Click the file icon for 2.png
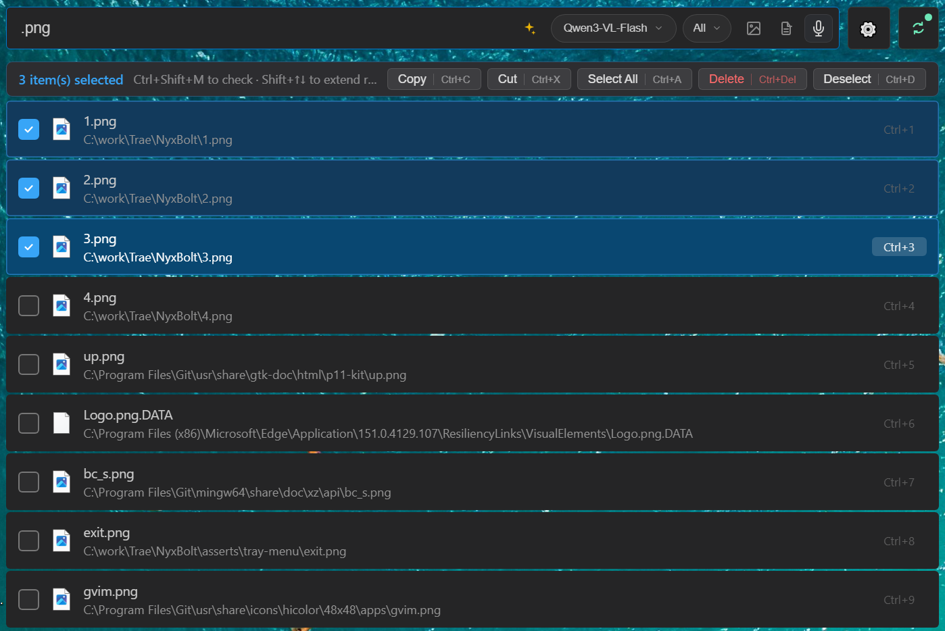The height and width of the screenshot is (631, 945). (62, 188)
